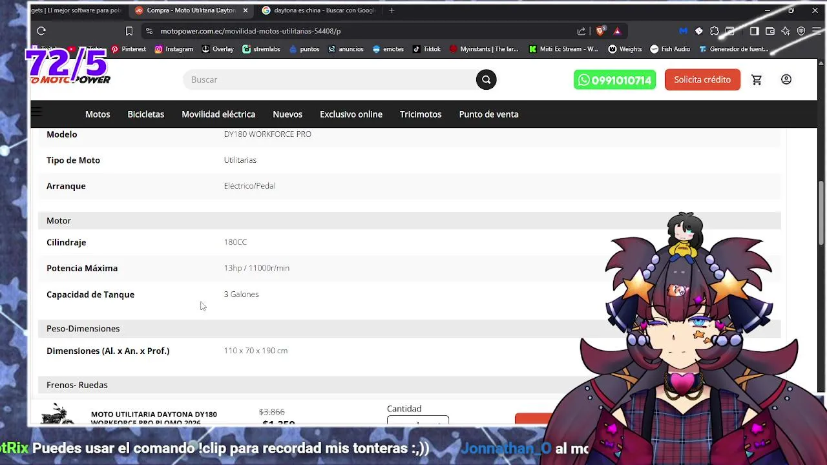Open the Punto de venta menu item

click(488, 114)
